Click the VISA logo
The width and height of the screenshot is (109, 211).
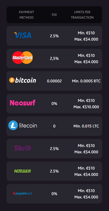[22, 35]
